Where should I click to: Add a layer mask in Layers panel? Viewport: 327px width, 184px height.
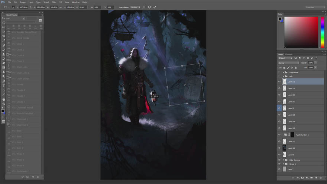coord(302,178)
